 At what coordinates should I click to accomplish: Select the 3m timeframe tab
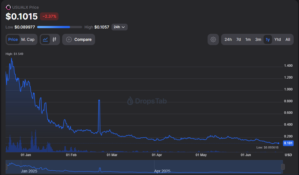[258, 39]
